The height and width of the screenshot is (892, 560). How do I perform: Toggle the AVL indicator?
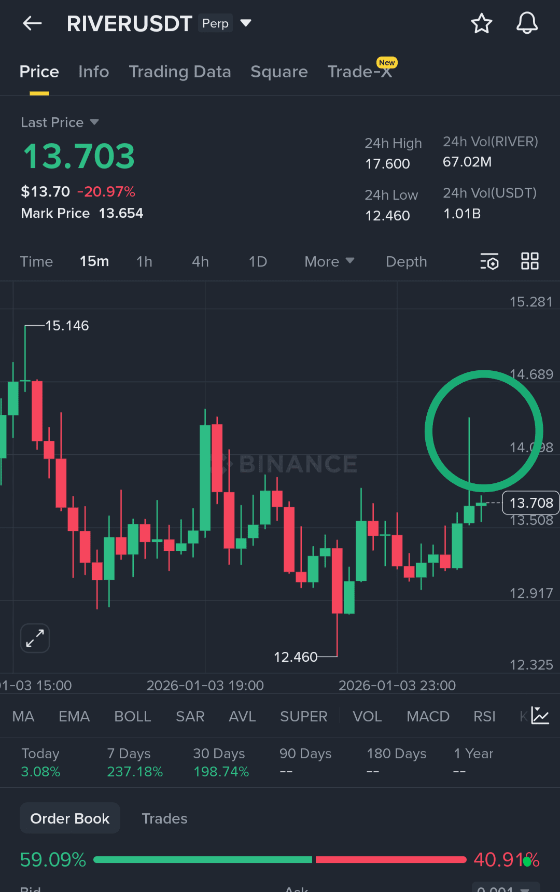tap(242, 716)
